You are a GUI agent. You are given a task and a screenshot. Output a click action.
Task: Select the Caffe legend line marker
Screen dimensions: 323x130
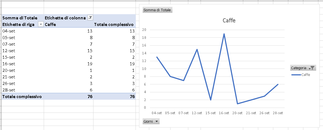point(296,75)
